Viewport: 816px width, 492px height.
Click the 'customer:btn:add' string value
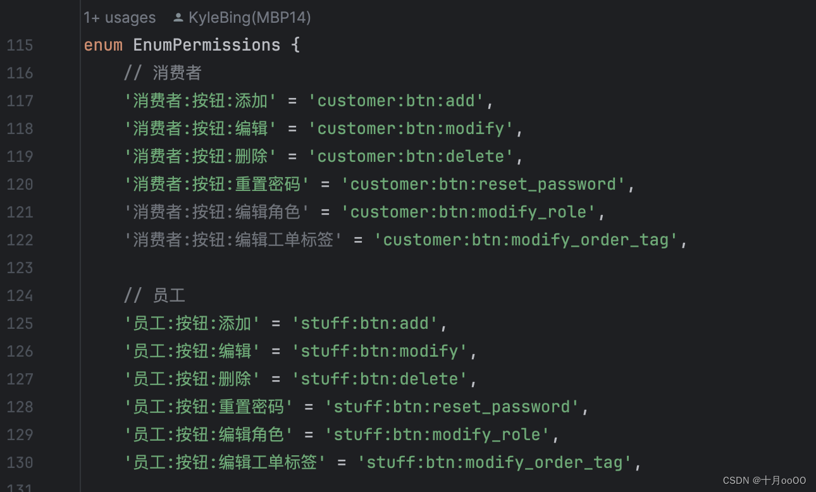tap(396, 101)
